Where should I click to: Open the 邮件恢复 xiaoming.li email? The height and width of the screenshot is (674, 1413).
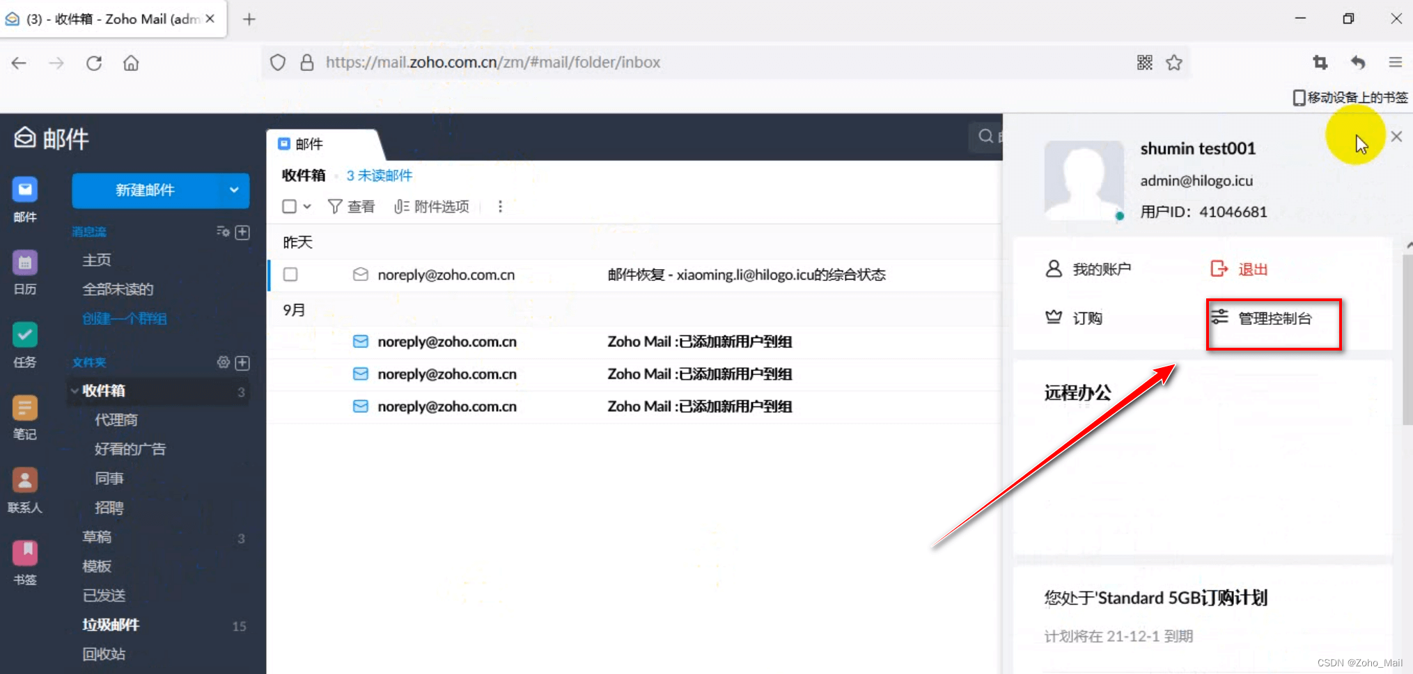[x=635, y=275]
